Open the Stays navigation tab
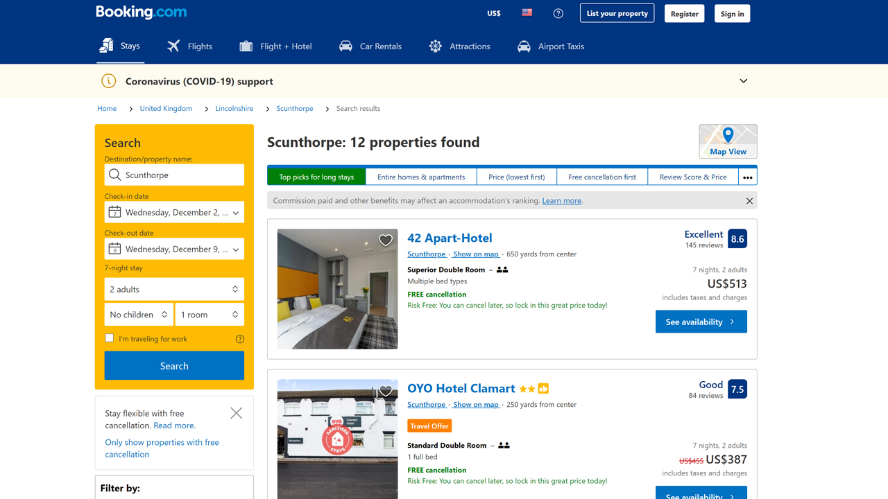The image size is (888, 499). click(120, 46)
